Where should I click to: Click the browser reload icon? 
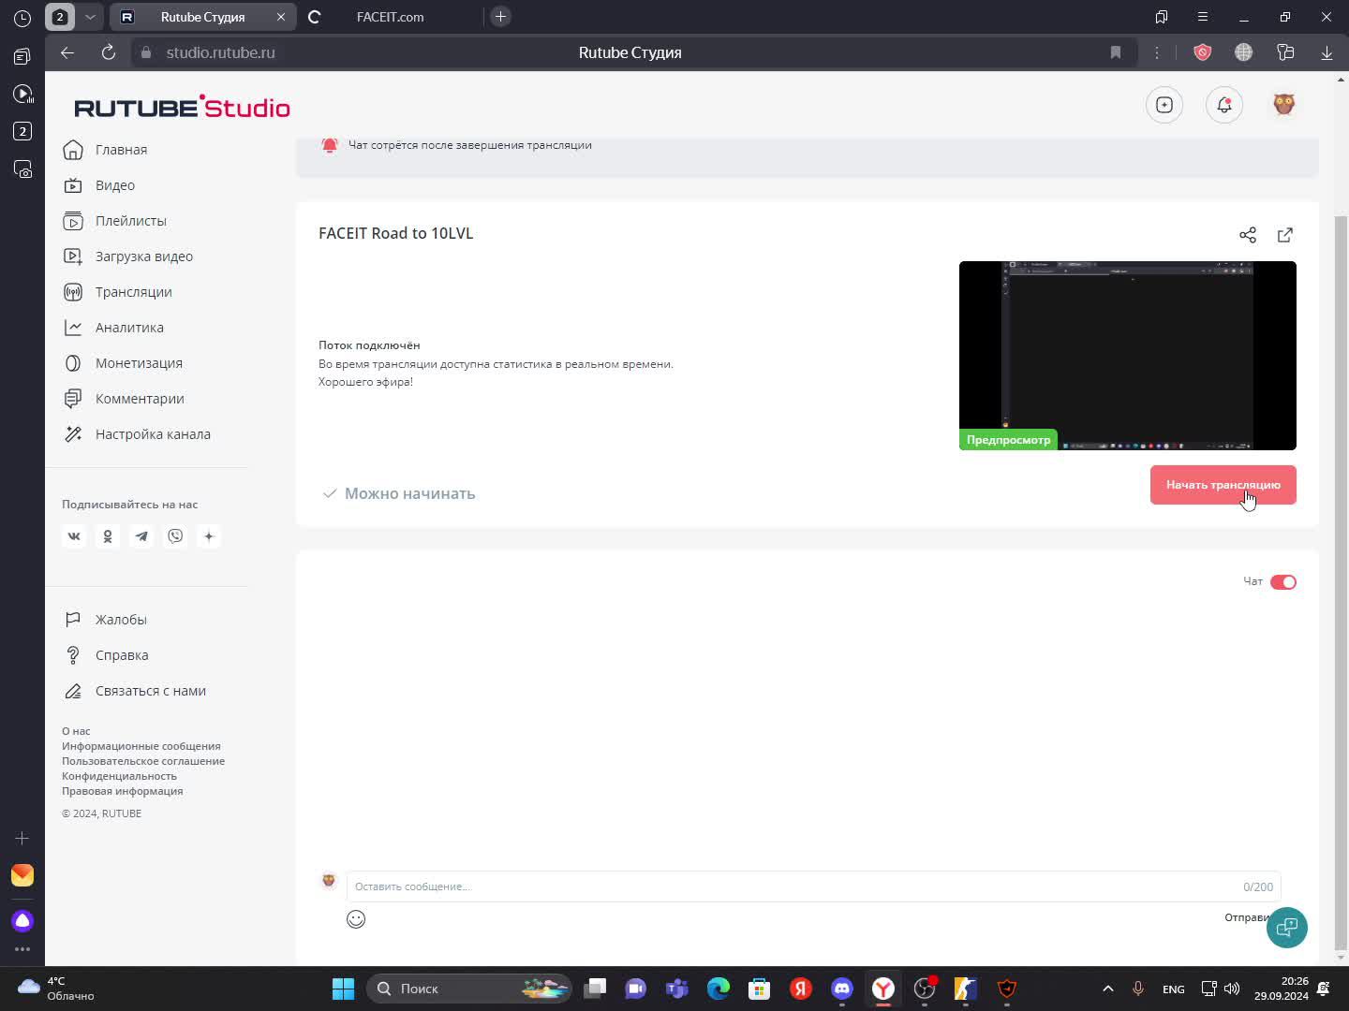[x=109, y=52]
